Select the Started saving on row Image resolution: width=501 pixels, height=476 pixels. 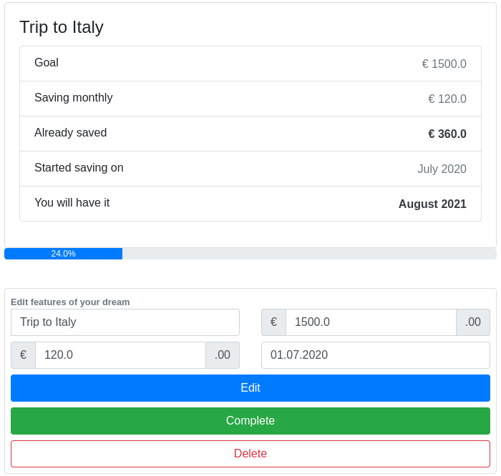pyautogui.click(x=250, y=169)
